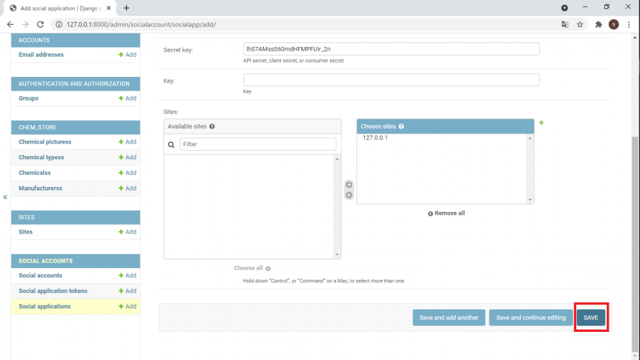Reload the page in the browser

click(x=41, y=24)
